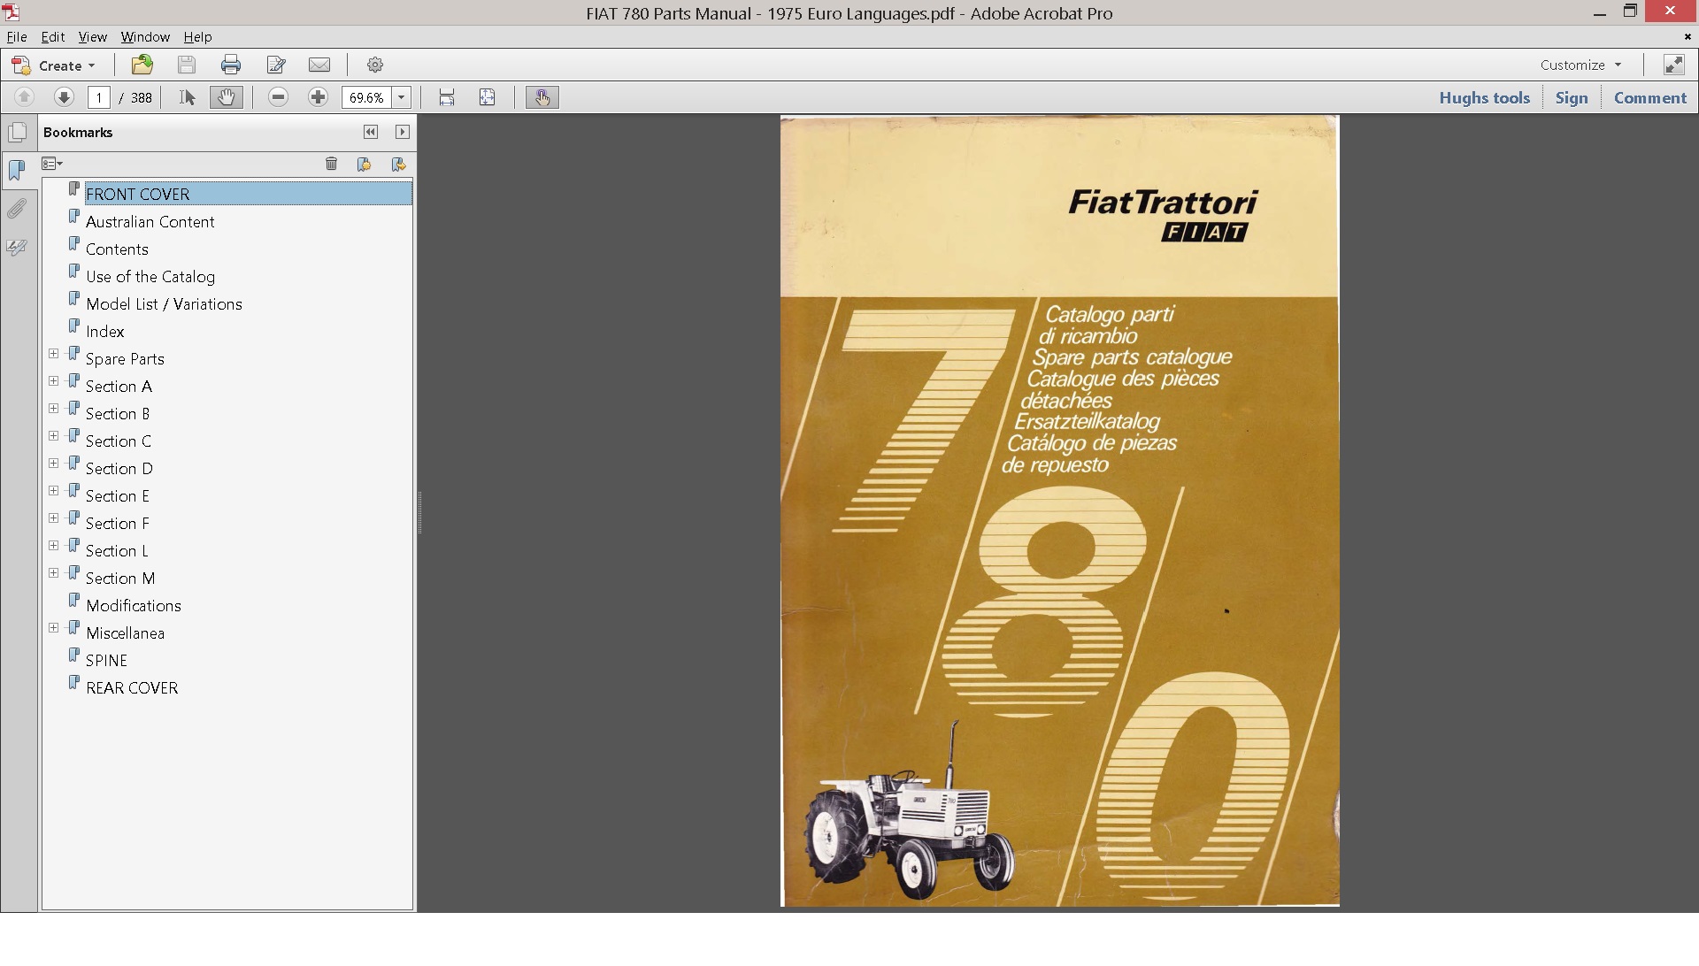Viewport: 1699px width, 966px height.
Task: Open the bookmarks options menu dropdown
Action: (x=52, y=164)
